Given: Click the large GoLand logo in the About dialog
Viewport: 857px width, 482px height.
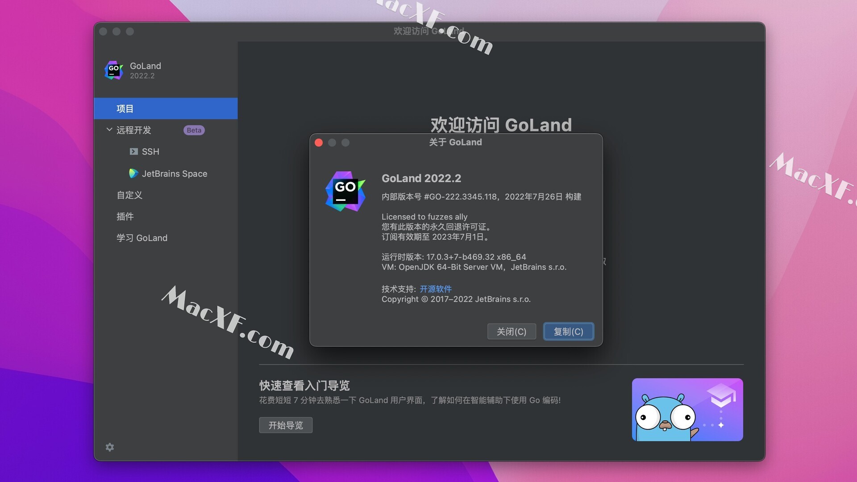Looking at the screenshot, I should point(345,191).
